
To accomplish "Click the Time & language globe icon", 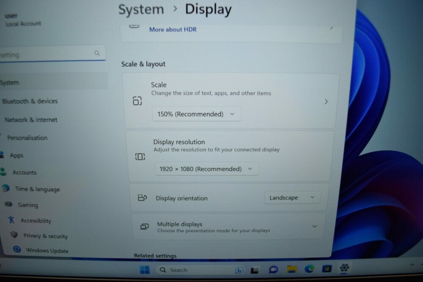I will [x=6, y=188].
